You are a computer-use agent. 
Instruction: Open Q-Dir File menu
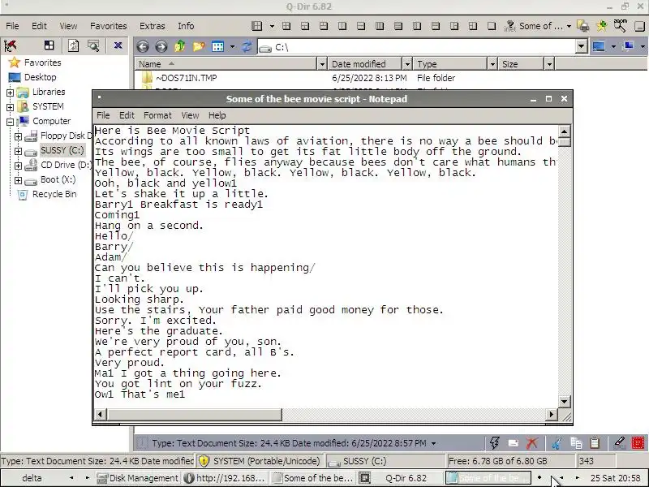tap(12, 26)
